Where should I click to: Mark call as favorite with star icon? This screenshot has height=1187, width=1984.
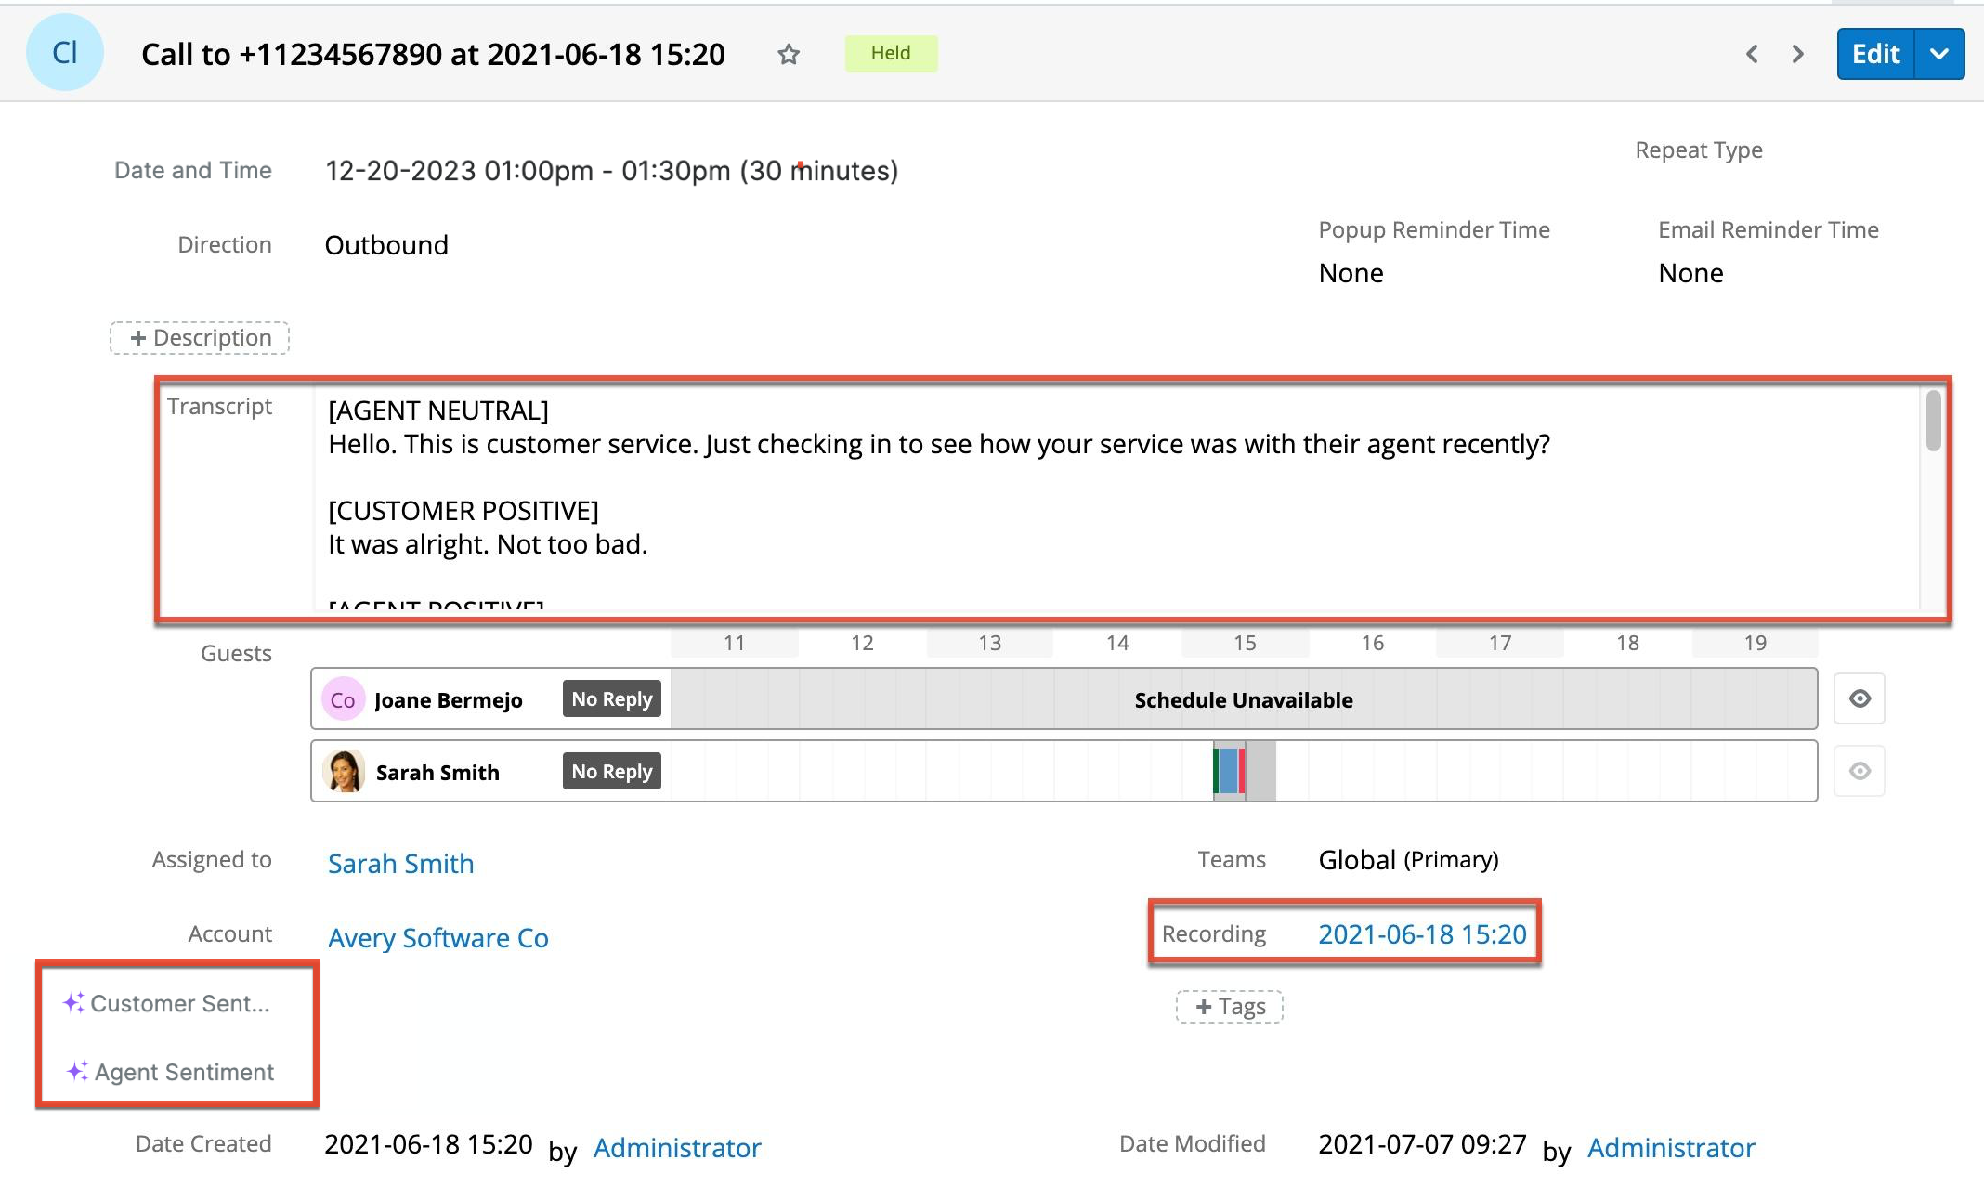coord(789,55)
